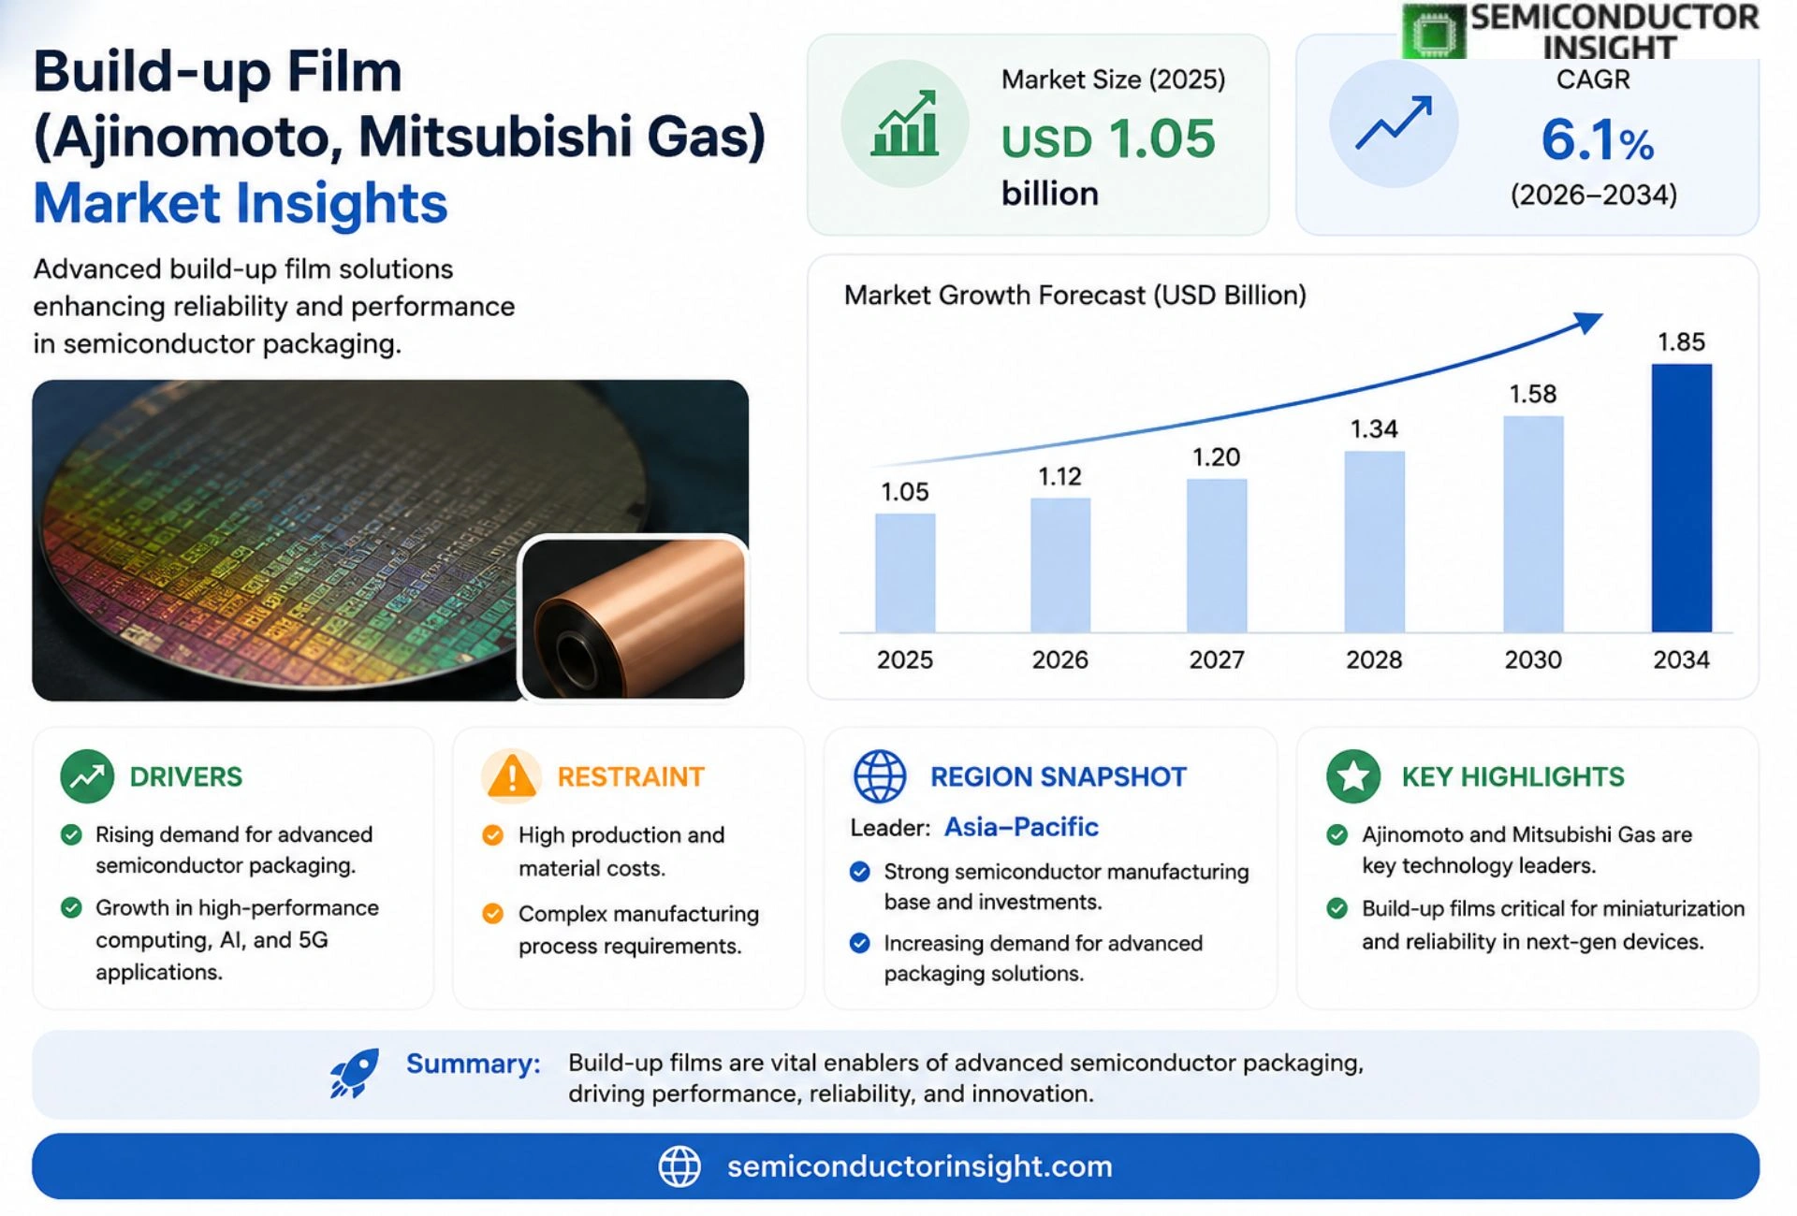Click the green Drivers trending-up icon
This screenshot has width=1797, height=1216.
click(x=87, y=776)
